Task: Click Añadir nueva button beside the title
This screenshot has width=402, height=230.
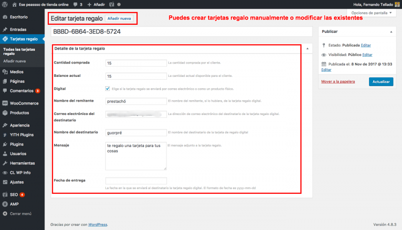Action: point(119,19)
